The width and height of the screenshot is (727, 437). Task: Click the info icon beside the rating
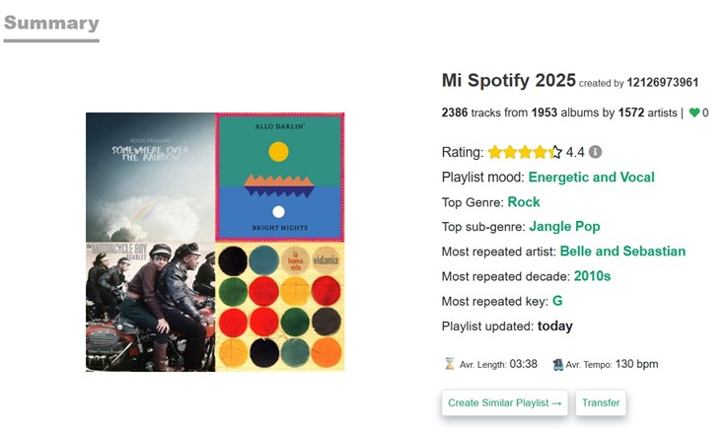[596, 152]
